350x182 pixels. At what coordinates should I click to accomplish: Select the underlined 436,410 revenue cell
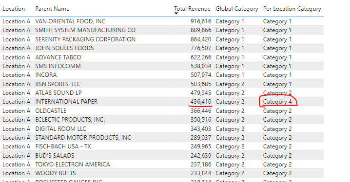coord(201,102)
